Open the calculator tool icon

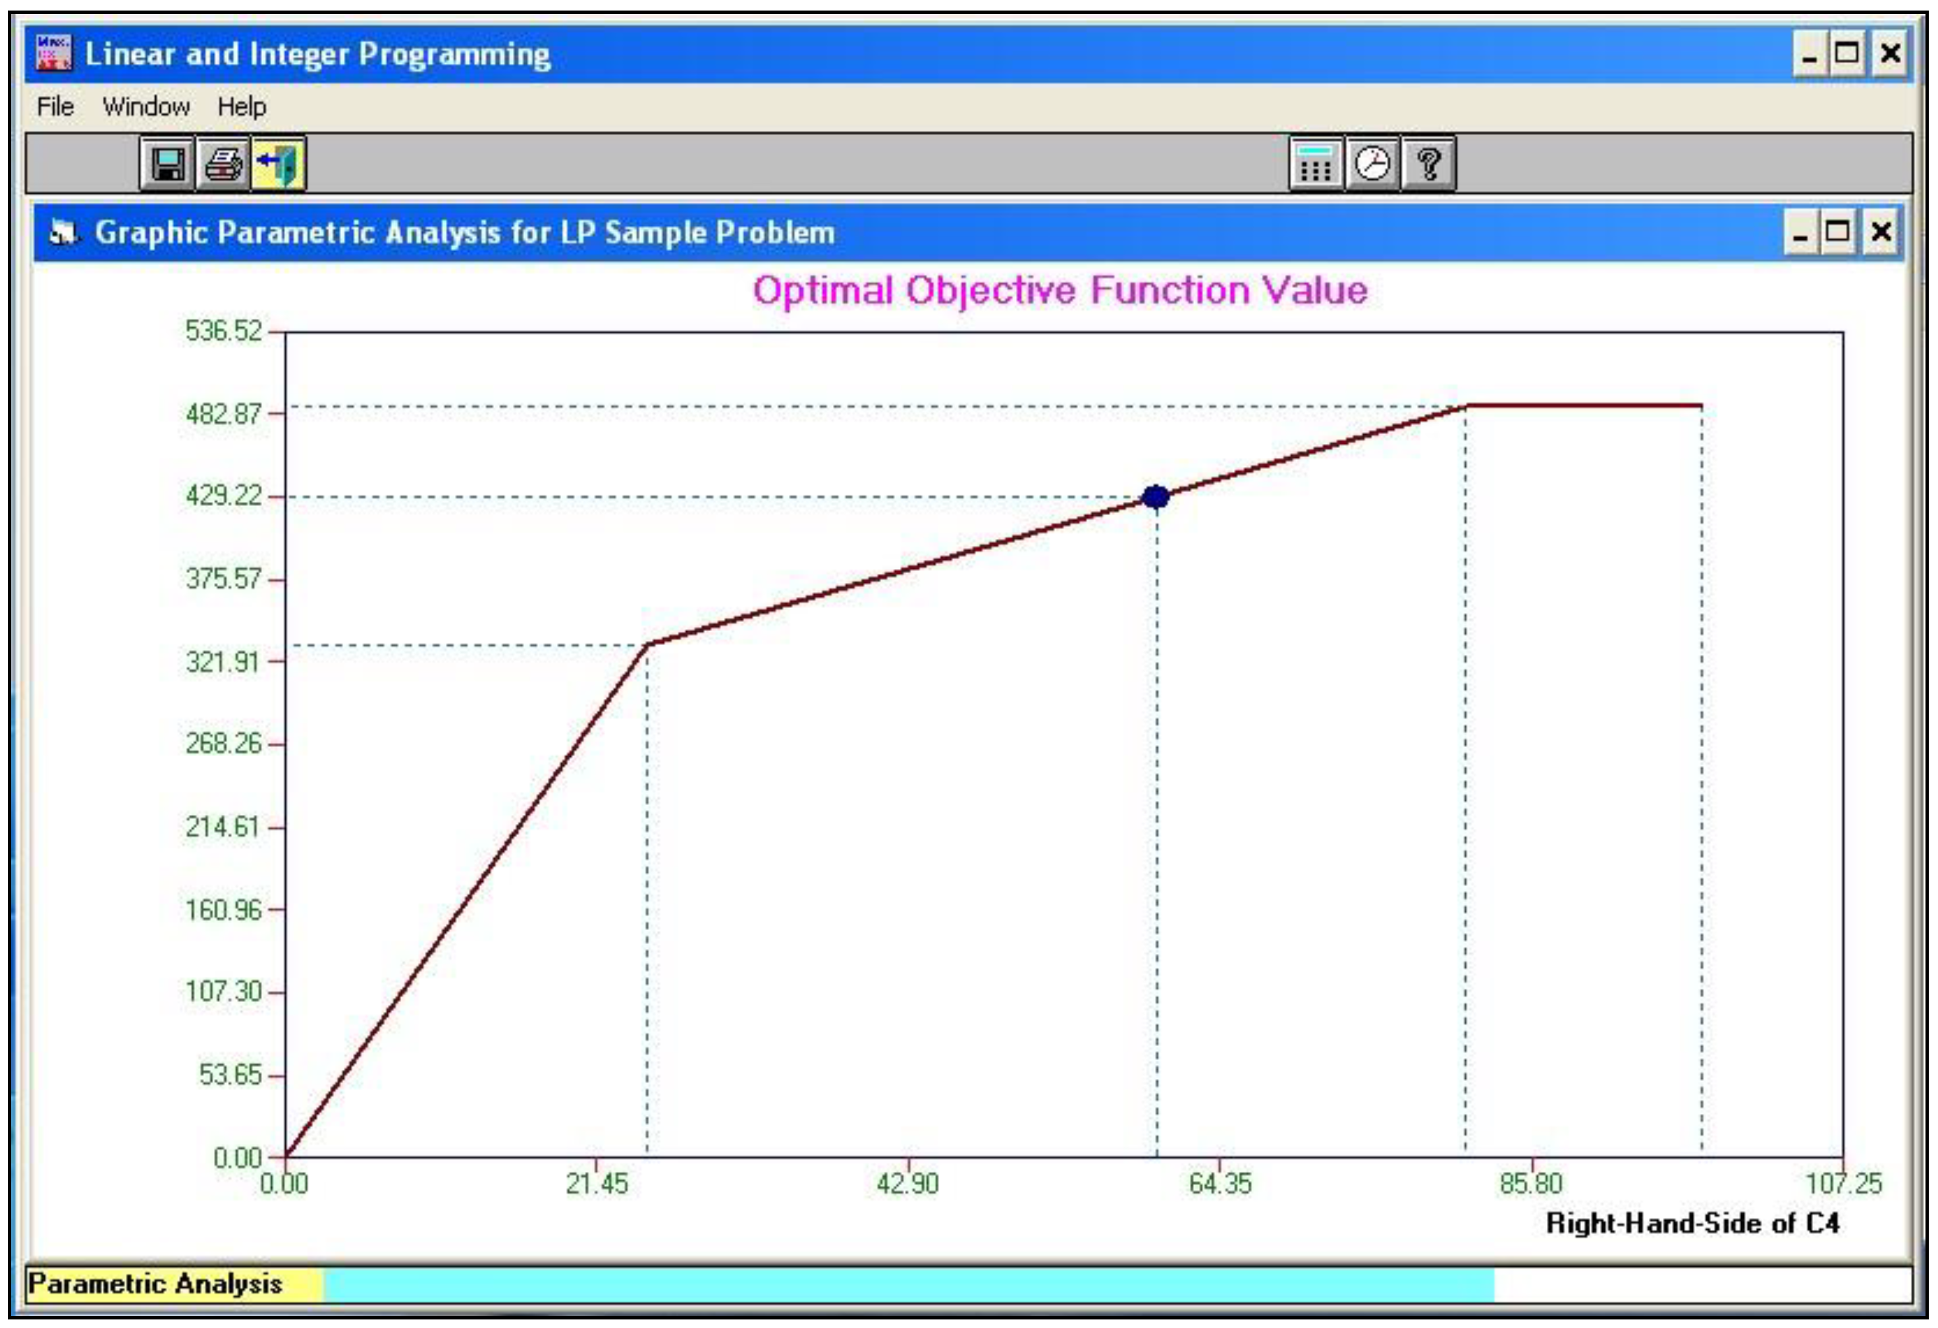[x=1315, y=163]
